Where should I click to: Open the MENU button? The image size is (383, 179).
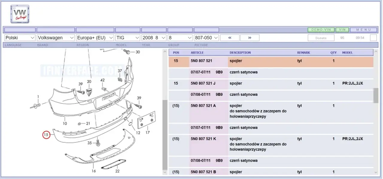[364, 30]
